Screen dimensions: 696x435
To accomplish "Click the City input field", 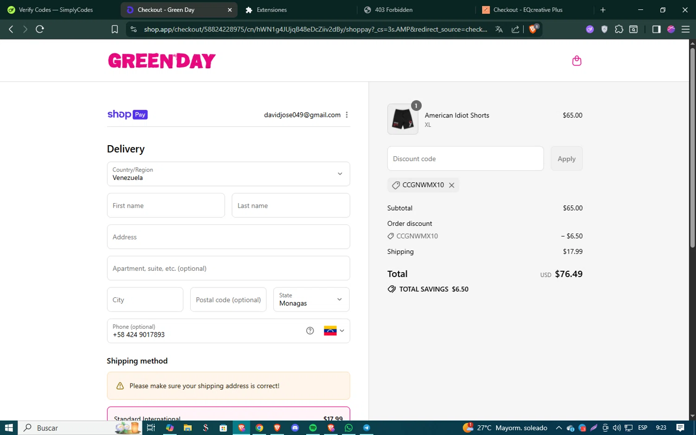I will (145, 300).
